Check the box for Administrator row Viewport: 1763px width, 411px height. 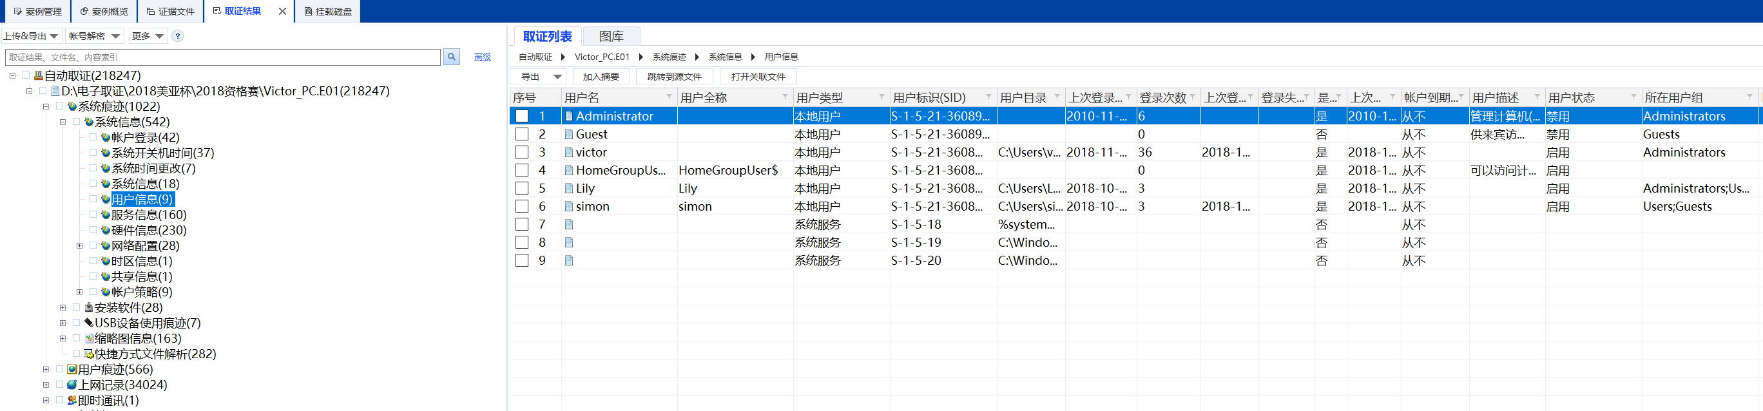[x=521, y=116]
